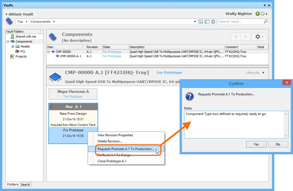
Task: Sort by Comment column header
Action: click(x=241, y=47)
